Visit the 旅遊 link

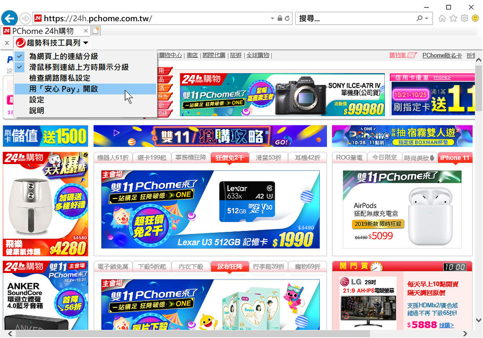pyautogui.click(x=236, y=56)
